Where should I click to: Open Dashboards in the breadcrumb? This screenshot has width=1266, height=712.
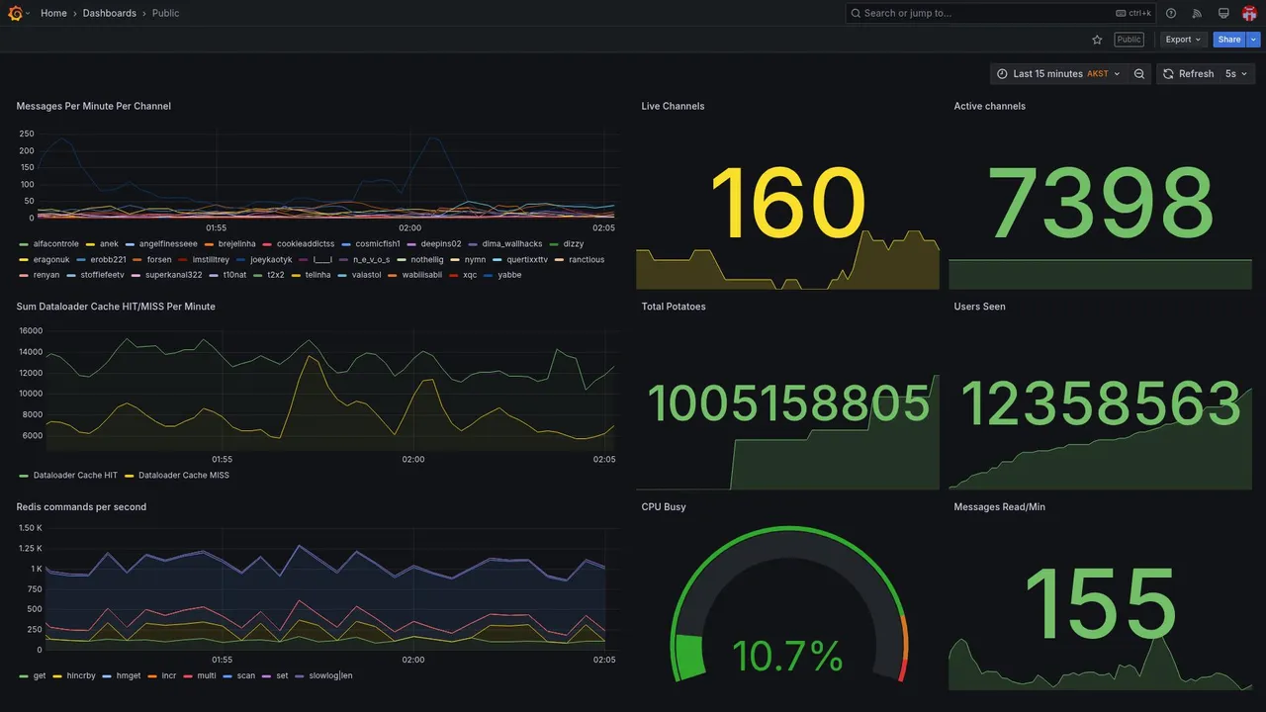[110, 13]
